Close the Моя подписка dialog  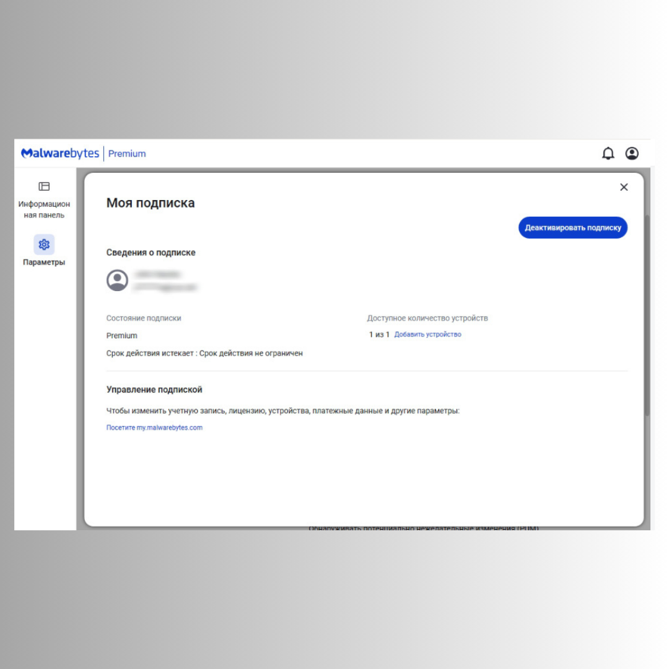coord(624,187)
